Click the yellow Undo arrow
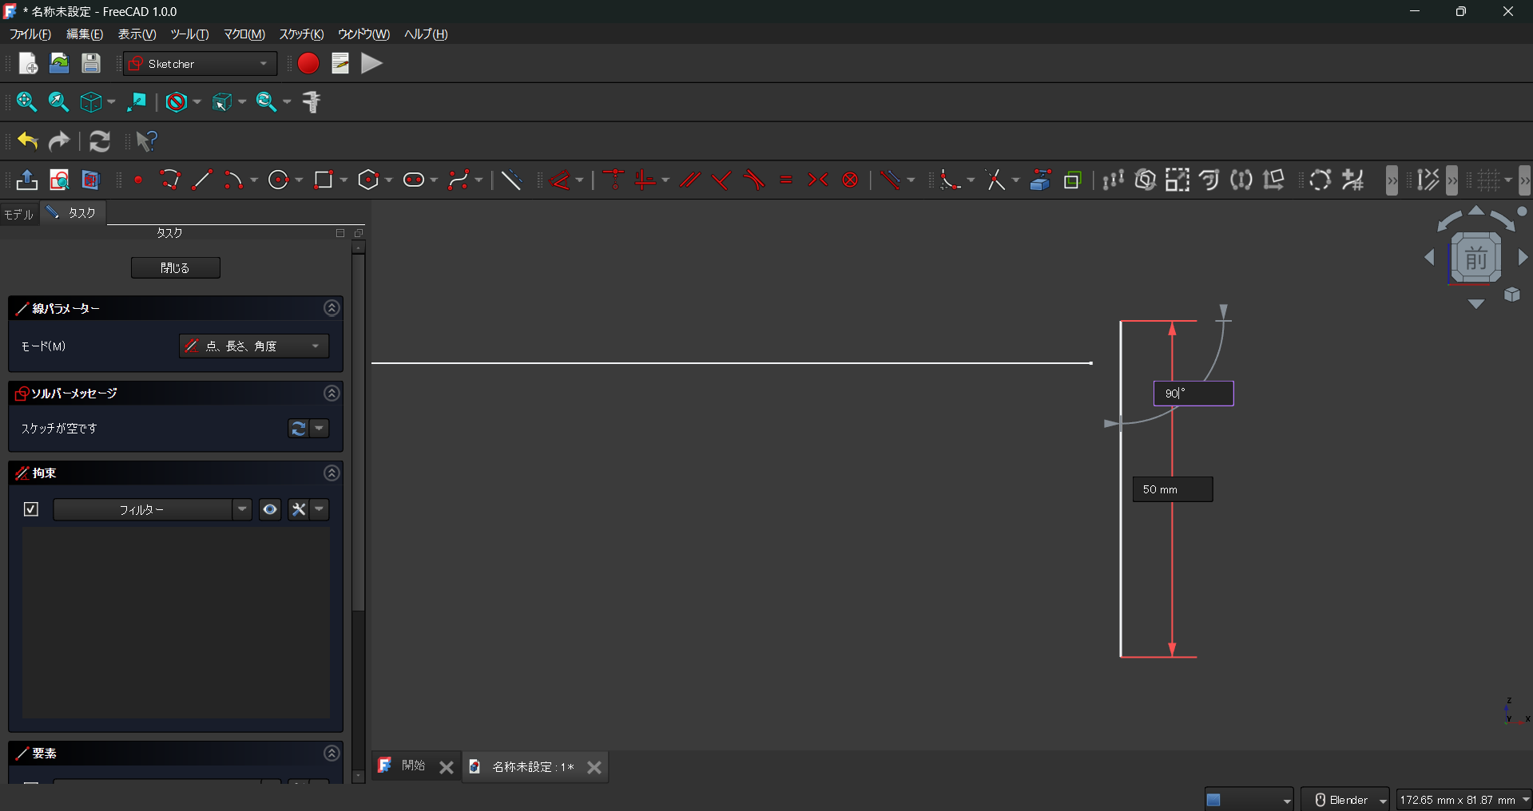Viewport: 1533px width, 811px height. [28, 141]
